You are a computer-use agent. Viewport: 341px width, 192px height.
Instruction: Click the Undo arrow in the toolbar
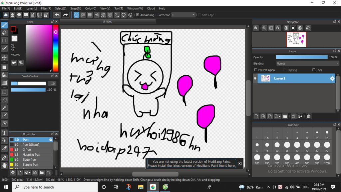pos(57,15)
